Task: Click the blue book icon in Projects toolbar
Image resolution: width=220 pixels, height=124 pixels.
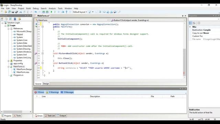Action: (15, 19)
